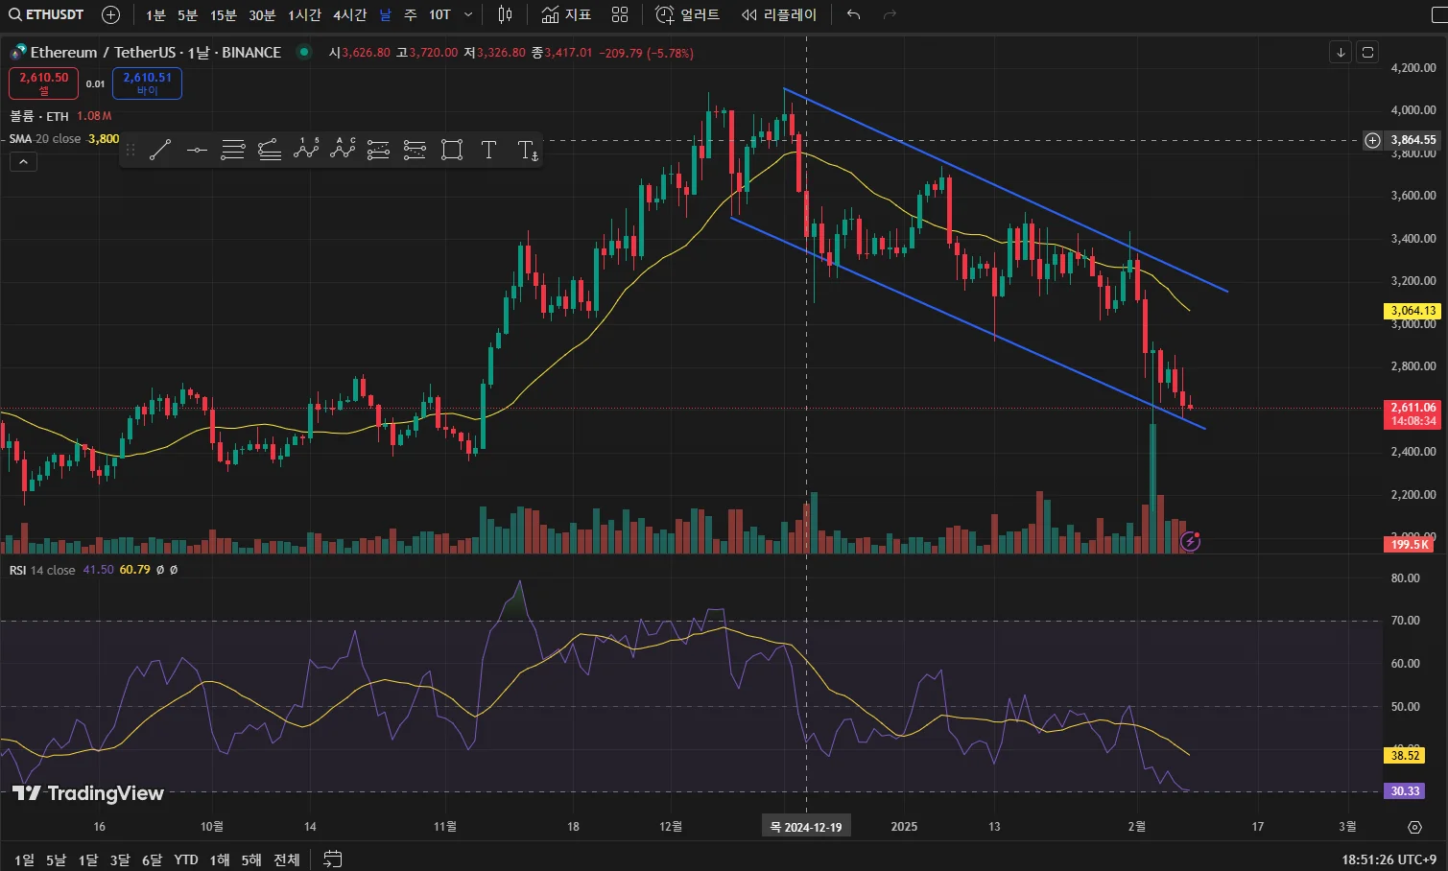Start bar replay with 리플레이

pos(778,14)
